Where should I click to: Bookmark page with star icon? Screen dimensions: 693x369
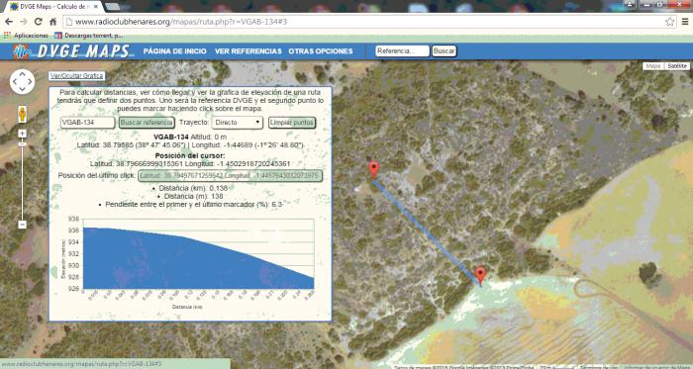pyautogui.click(x=670, y=22)
